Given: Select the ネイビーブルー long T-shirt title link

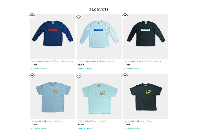Looking at the screenshot, I should tap(52, 61).
